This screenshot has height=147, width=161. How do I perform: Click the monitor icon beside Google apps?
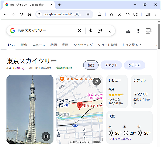click(148, 31)
